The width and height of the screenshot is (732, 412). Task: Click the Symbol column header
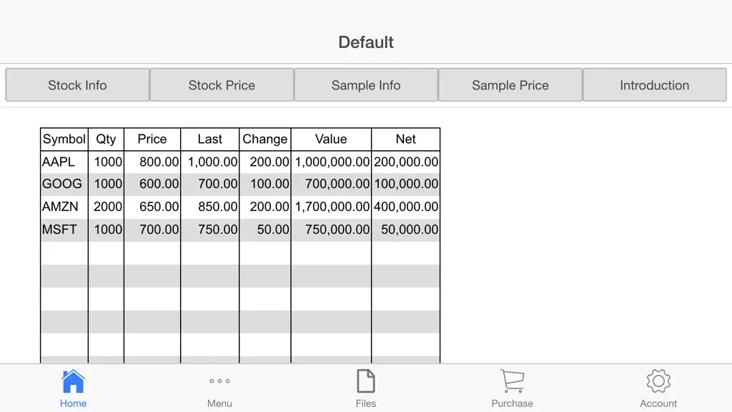coord(64,139)
